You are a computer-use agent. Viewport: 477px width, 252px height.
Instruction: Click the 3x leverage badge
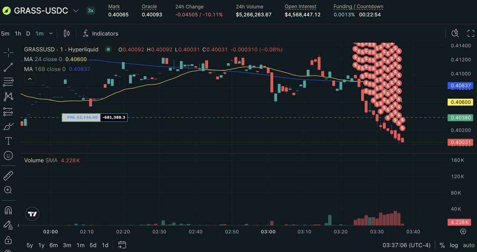click(x=91, y=10)
